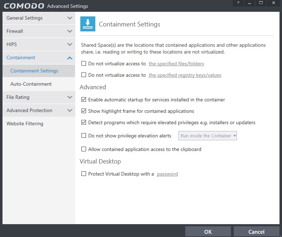This screenshot has height=237, width=282.
Task: Expand the File Rating chevron
Action: coord(70,97)
